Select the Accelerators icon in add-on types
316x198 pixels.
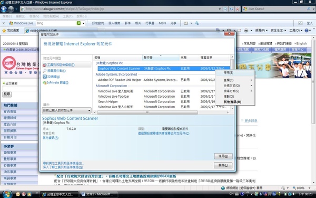pyautogui.click(x=45, y=77)
